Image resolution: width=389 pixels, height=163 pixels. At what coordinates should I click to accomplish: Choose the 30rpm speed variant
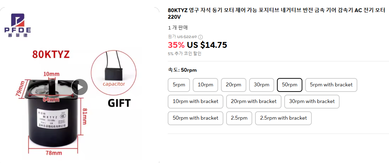pyautogui.click(x=261, y=85)
